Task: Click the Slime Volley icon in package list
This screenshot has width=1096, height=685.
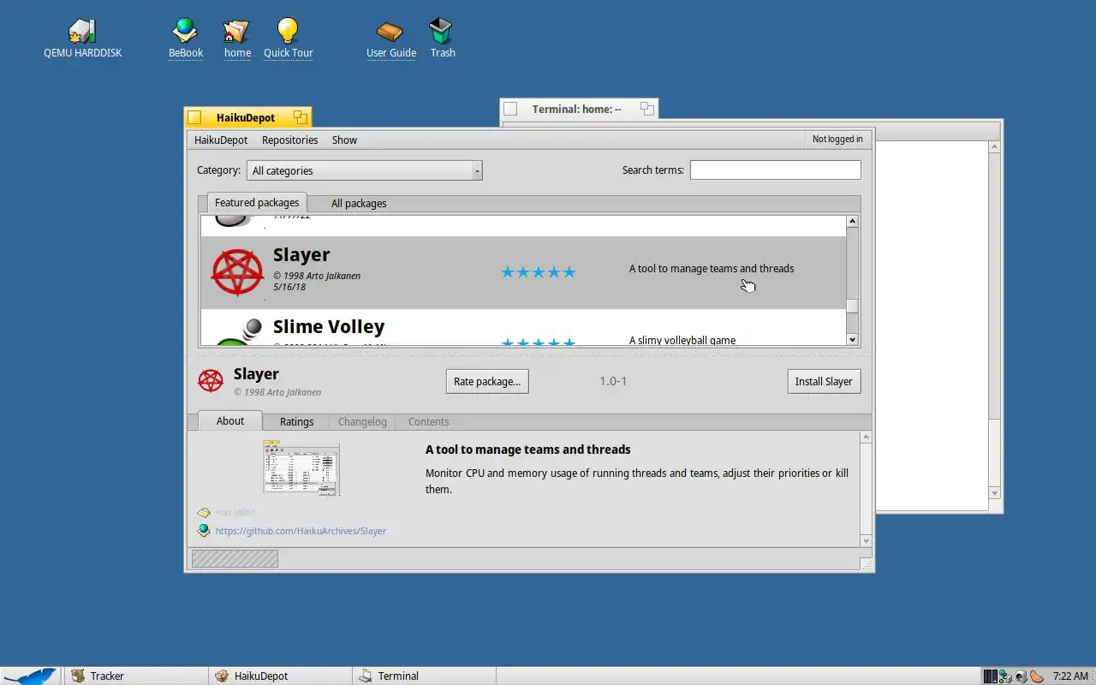Action: click(240, 332)
